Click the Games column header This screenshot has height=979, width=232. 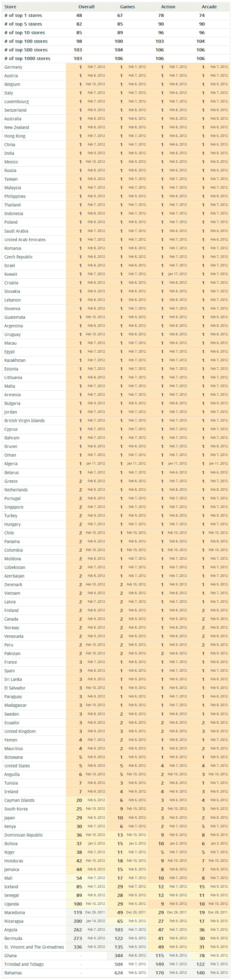click(x=127, y=7)
